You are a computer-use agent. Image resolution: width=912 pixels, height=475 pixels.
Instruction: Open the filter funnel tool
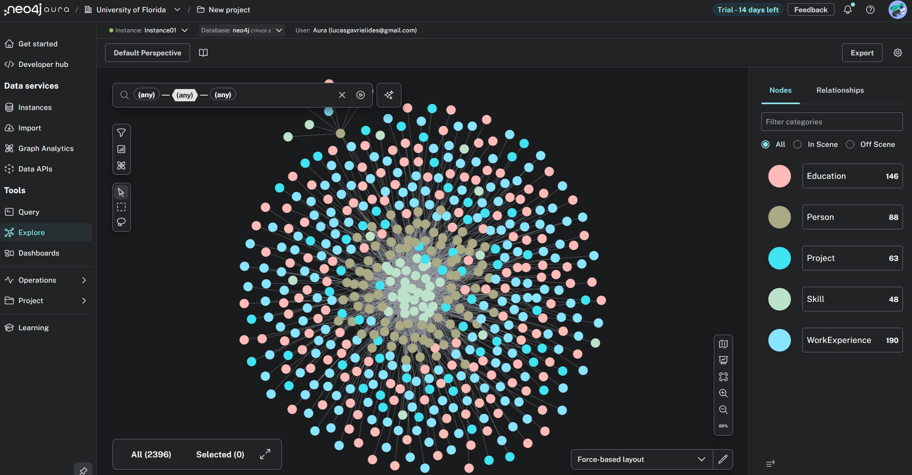pos(121,132)
